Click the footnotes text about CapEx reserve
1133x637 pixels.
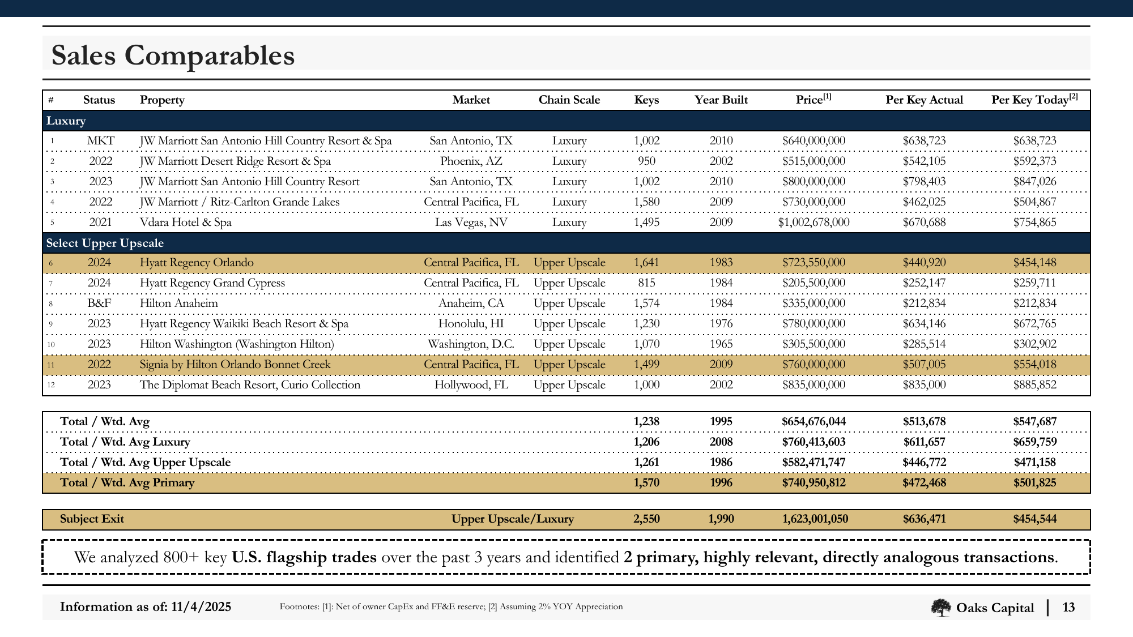coord(452,606)
